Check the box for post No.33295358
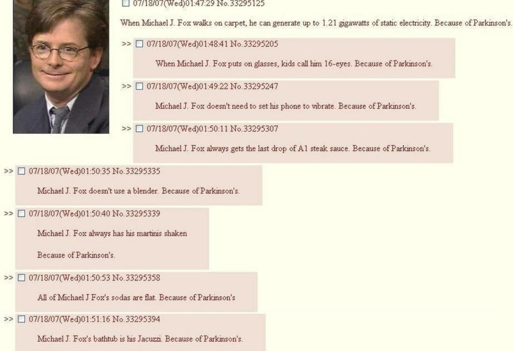Screen dimensions: 513x351 pyautogui.click(x=21, y=278)
